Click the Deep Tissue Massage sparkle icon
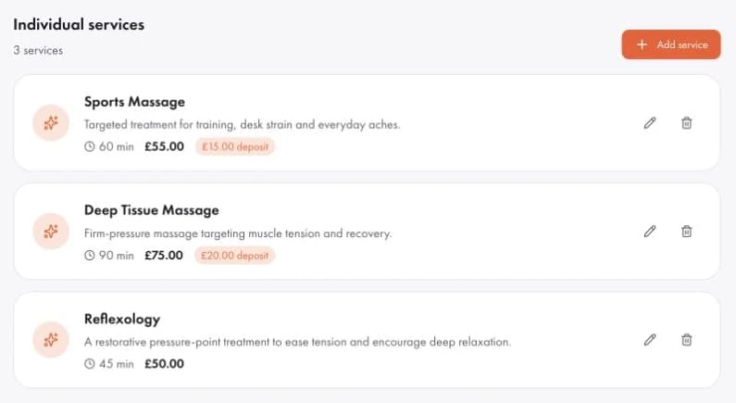This screenshot has height=403, width=736. point(51,232)
